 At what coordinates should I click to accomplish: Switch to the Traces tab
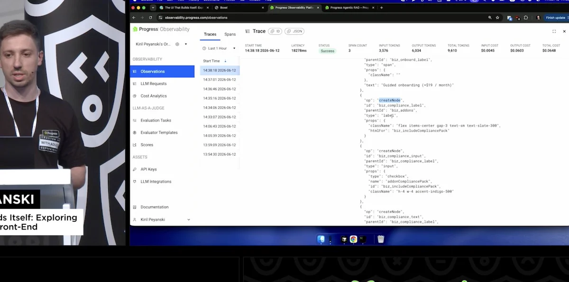[x=210, y=35]
